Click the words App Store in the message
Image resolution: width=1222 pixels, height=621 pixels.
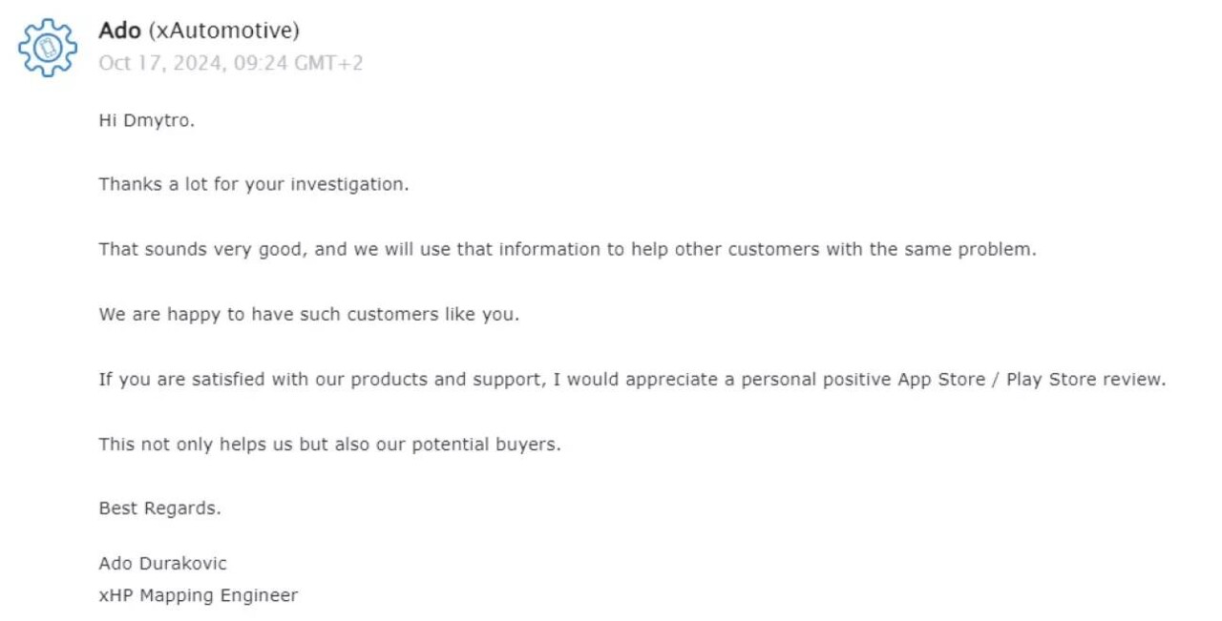(x=939, y=379)
